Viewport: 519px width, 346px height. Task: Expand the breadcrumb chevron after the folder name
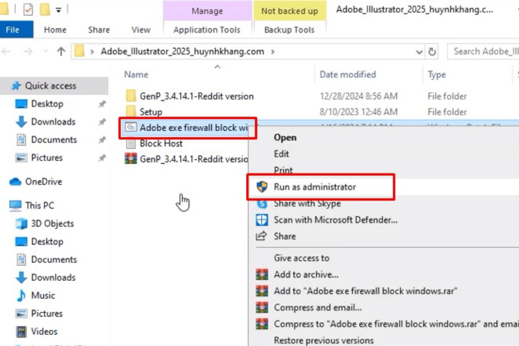pos(273,51)
